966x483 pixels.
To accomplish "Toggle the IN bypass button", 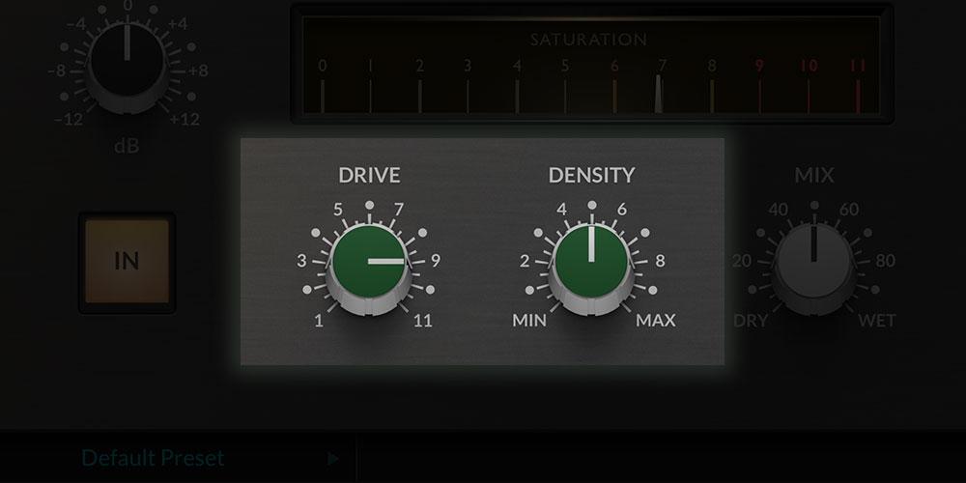I will click(x=127, y=263).
